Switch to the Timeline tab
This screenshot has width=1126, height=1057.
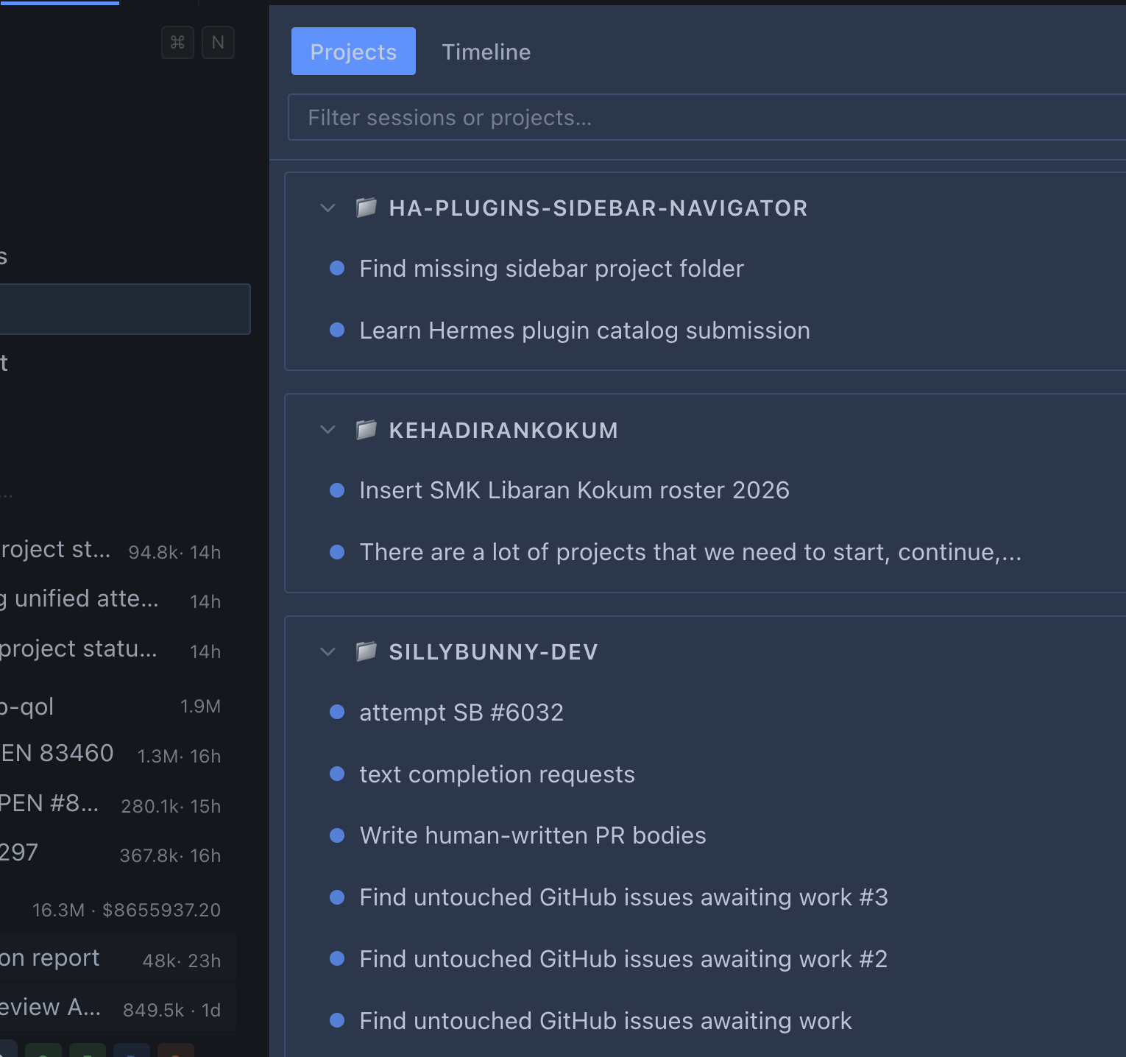click(x=486, y=52)
